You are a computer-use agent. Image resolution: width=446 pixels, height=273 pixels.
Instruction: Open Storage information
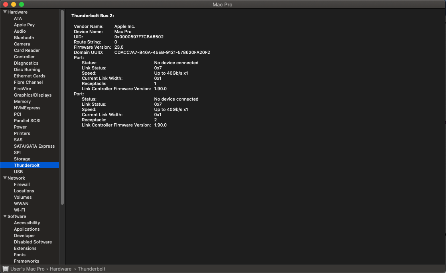click(x=22, y=159)
